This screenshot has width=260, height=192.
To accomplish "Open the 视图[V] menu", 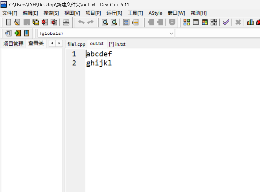I will 72,13.
